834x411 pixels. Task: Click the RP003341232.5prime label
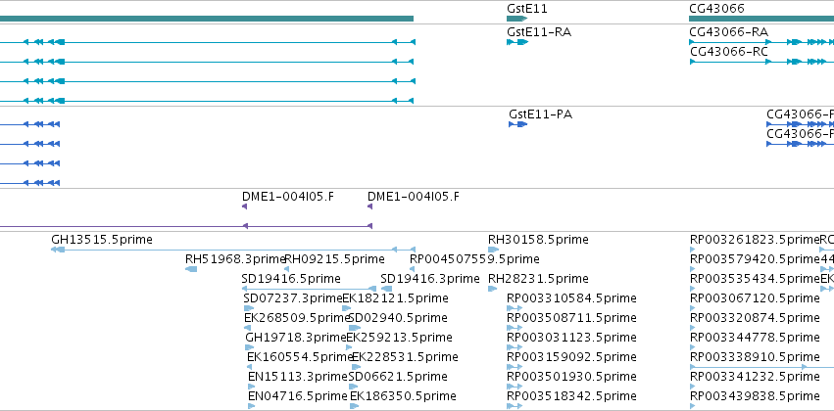tap(755, 377)
